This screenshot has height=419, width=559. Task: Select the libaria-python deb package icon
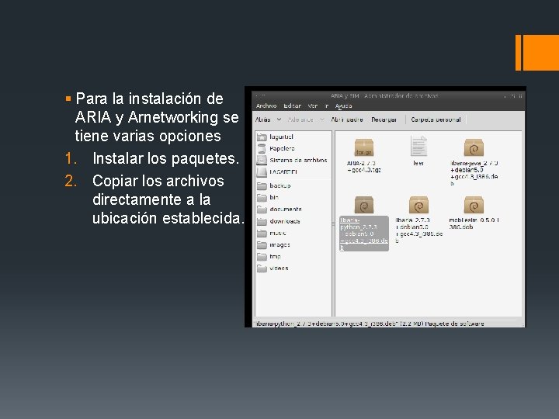click(363, 205)
